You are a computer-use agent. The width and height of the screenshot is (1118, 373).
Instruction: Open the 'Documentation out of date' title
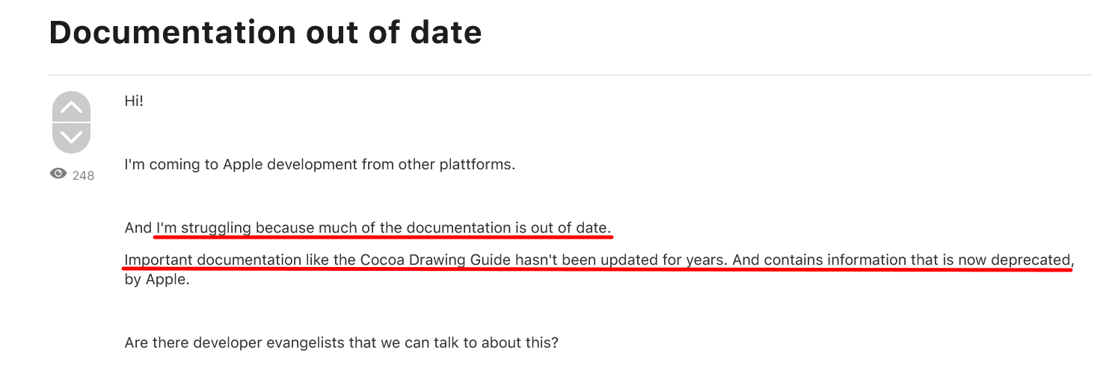coord(265,33)
